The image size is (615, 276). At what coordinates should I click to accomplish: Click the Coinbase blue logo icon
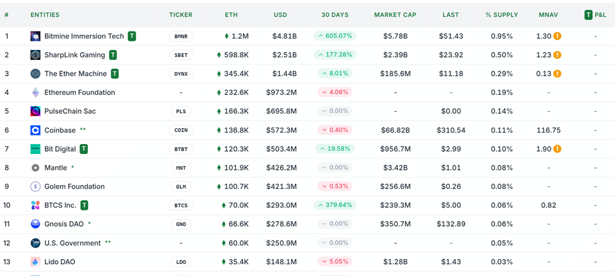(35, 130)
